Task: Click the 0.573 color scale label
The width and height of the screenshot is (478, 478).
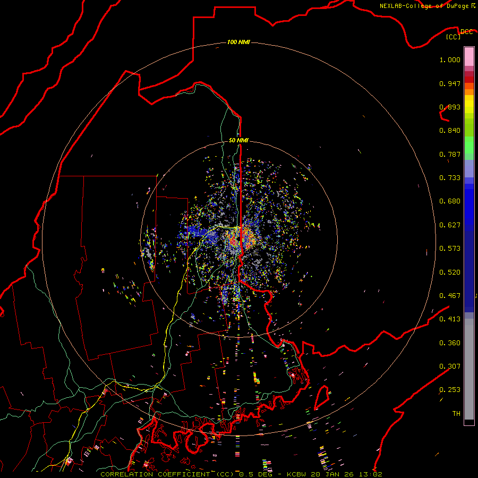Action: pyautogui.click(x=450, y=249)
